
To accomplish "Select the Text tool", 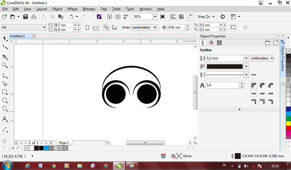I will pyautogui.click(x=5, y=119).
